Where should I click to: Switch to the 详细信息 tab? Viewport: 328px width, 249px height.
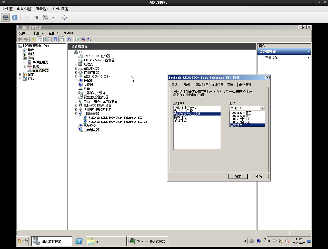[x=217, y=85]
